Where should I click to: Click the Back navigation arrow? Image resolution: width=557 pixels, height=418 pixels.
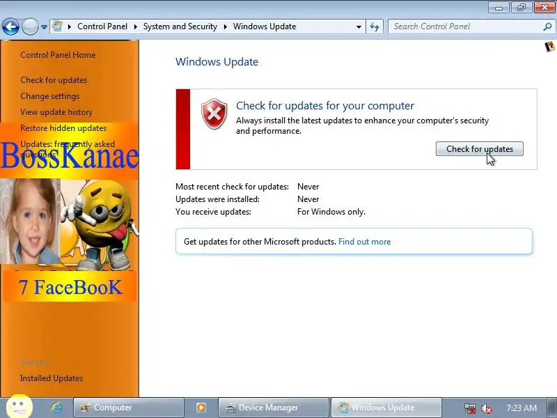tap(10, 26)
